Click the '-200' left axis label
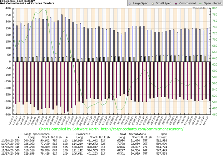The image size is (223, 155). (8, 88)
